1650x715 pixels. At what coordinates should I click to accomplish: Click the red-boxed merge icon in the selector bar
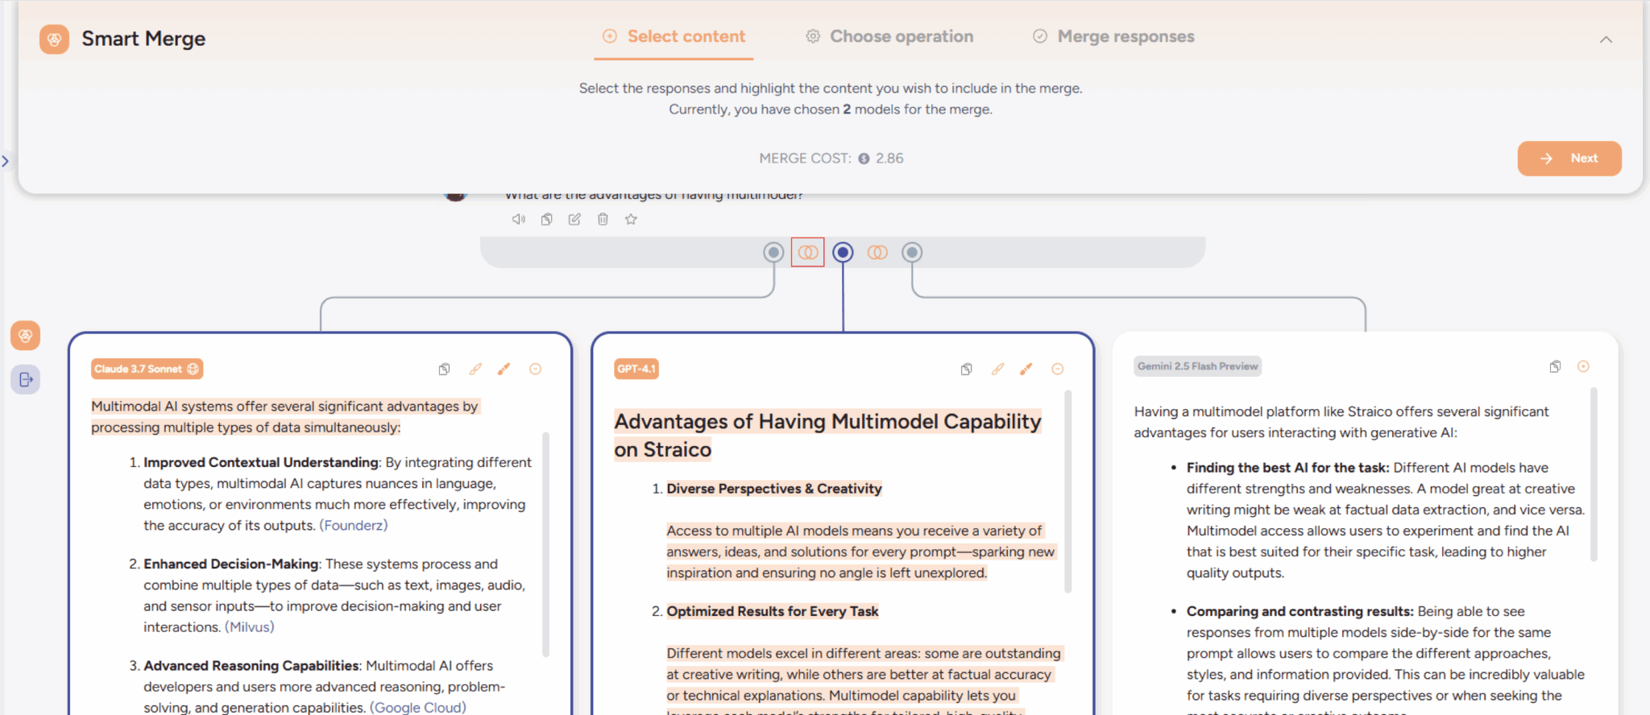[807, 252]
